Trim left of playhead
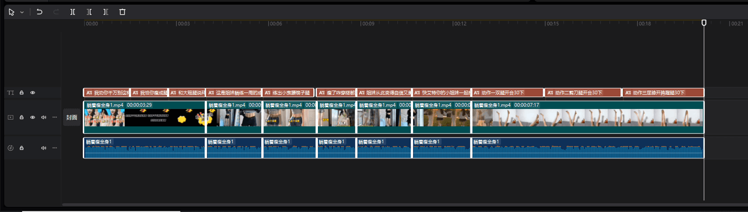This screenshot has height=212, width=748. coord(89,12)
